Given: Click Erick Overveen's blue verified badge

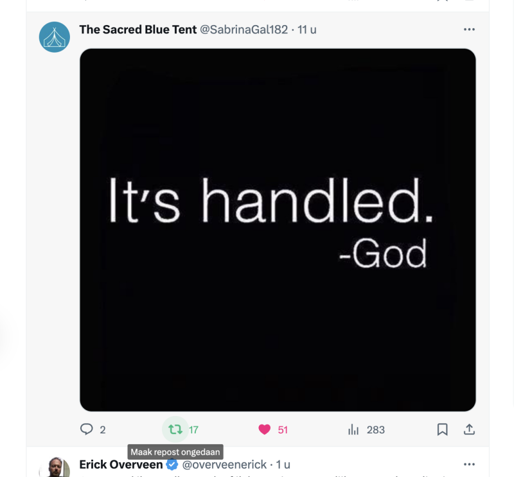Looking at the screenshot, I should (172, 464).
